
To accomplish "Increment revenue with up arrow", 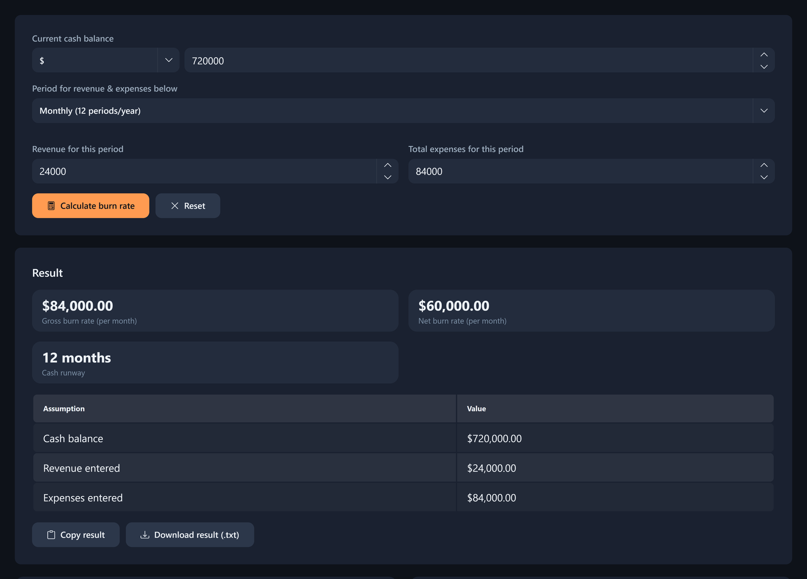I will 387,165.
